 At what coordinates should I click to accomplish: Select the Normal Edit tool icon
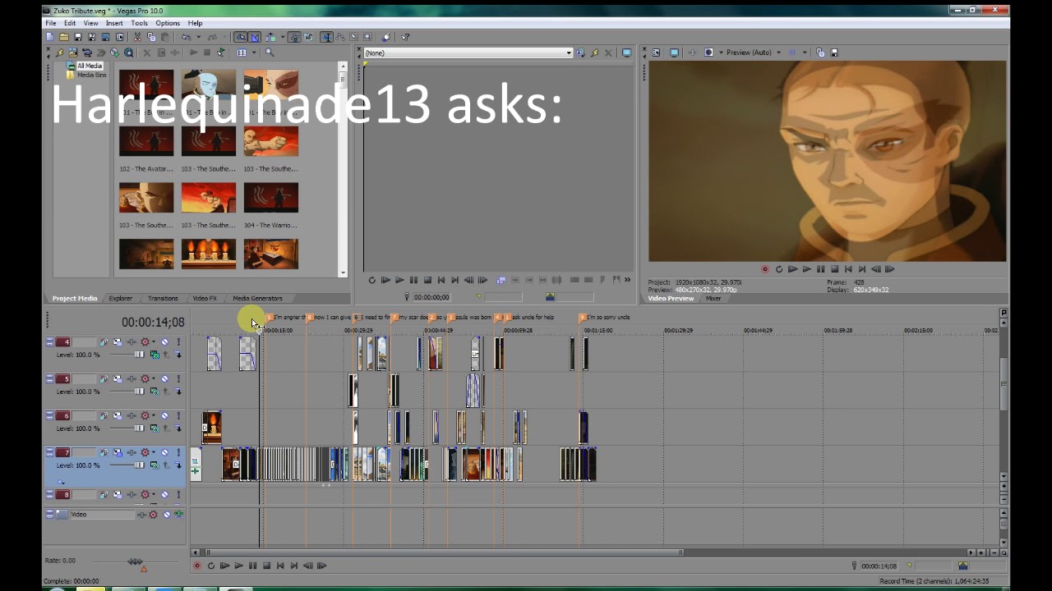click(x=325, y=37)
